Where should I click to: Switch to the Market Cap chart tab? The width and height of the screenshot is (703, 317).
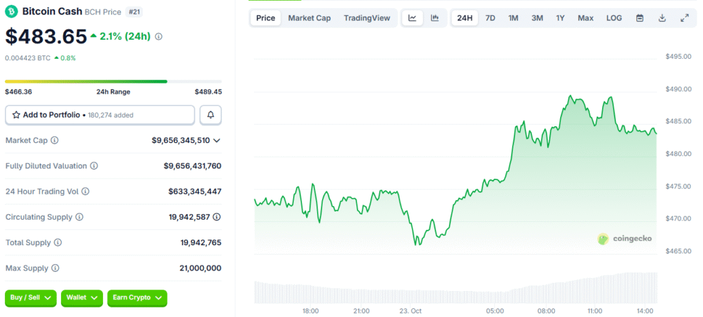click(x=309, y=18)
